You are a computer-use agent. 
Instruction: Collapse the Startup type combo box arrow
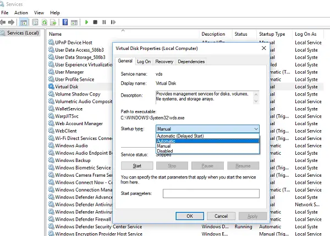pos(256,128)
